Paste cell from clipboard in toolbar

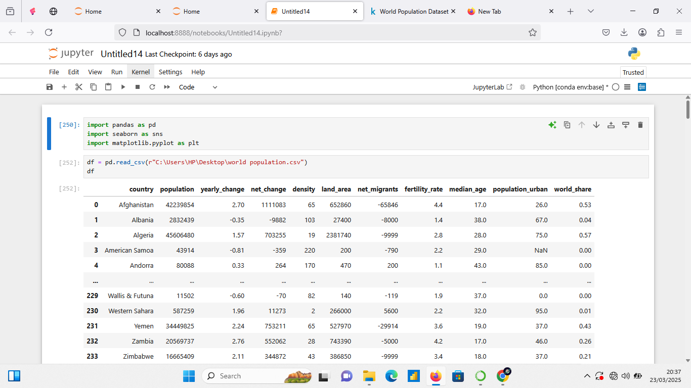108,87
